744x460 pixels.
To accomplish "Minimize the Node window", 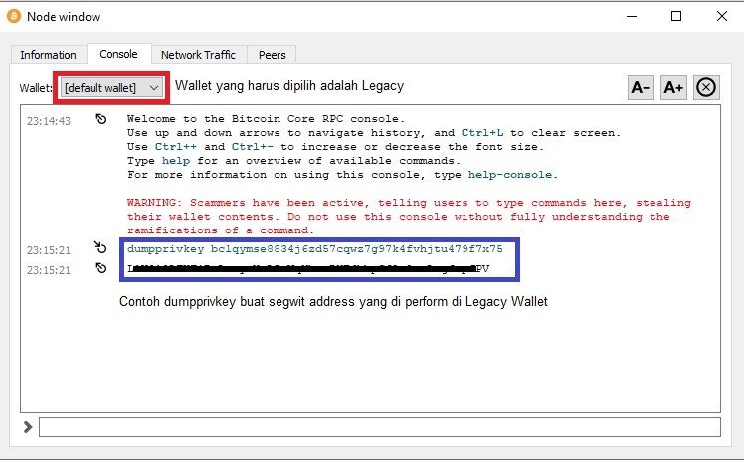I will tap(631, 16).
